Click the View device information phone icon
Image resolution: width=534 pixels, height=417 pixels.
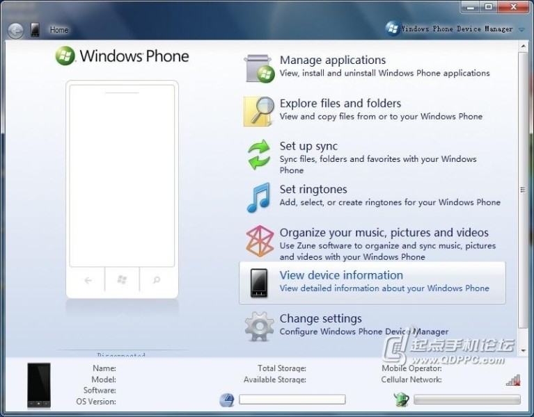(260, 283)
